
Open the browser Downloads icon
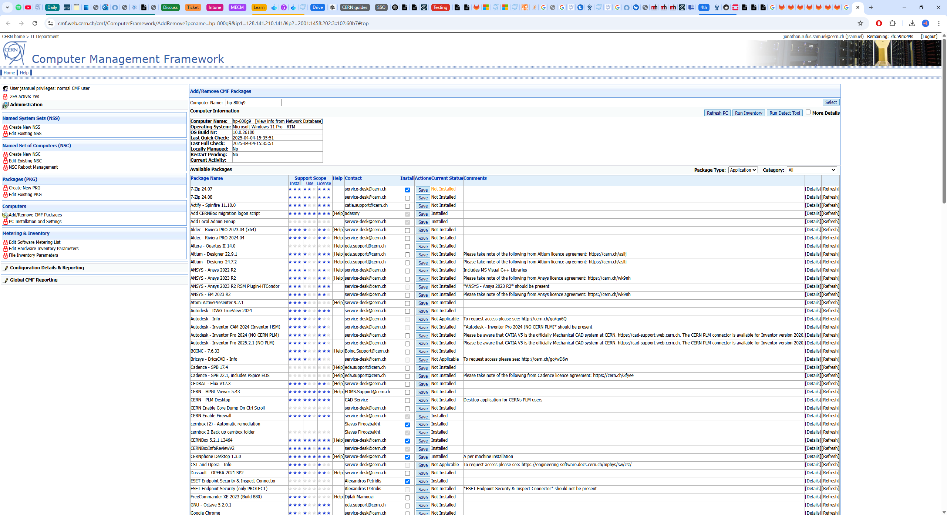tap(912, 23)
